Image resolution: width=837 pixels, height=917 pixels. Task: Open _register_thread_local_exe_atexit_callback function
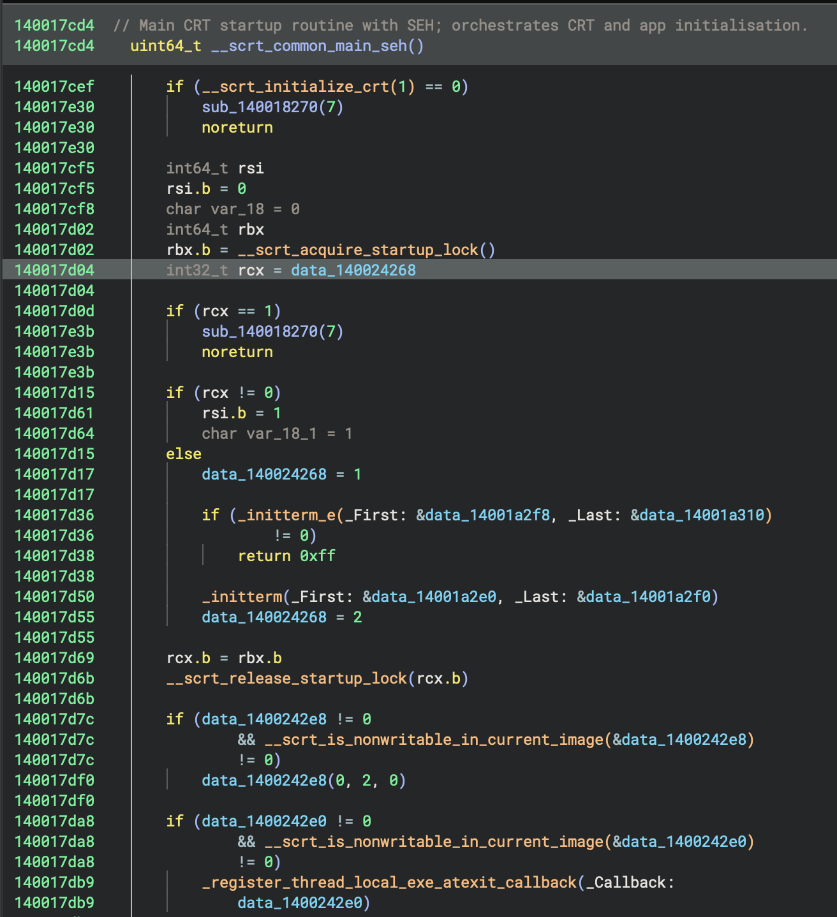(389, 883)
